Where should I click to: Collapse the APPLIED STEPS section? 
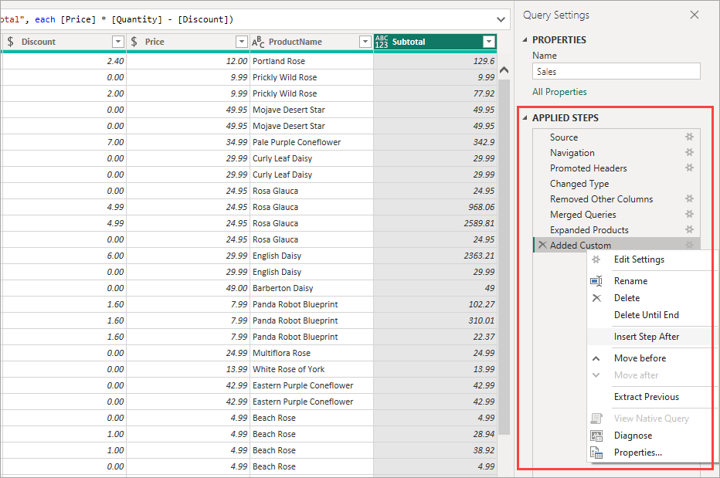pos(525,118)
